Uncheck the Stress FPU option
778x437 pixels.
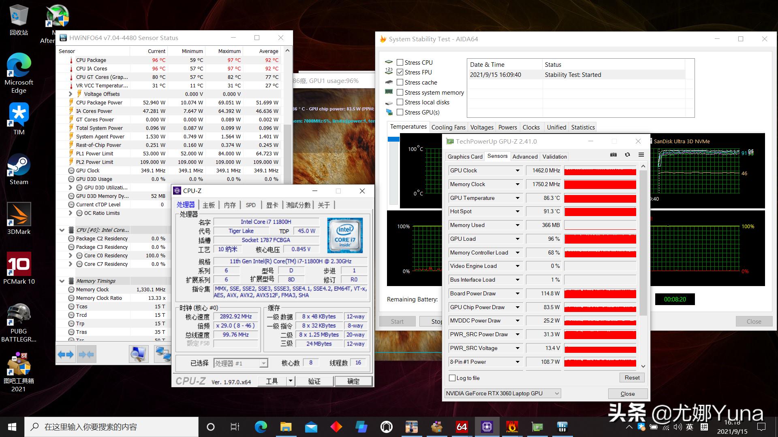[x=400, y=72]
